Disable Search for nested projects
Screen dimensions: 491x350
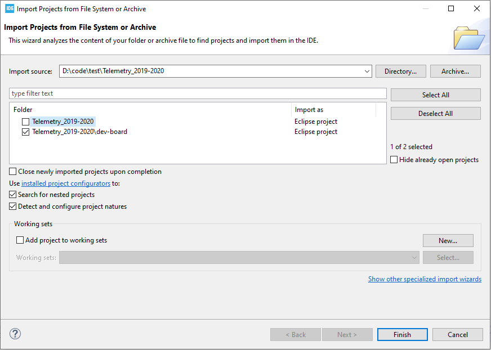(13, 195)
